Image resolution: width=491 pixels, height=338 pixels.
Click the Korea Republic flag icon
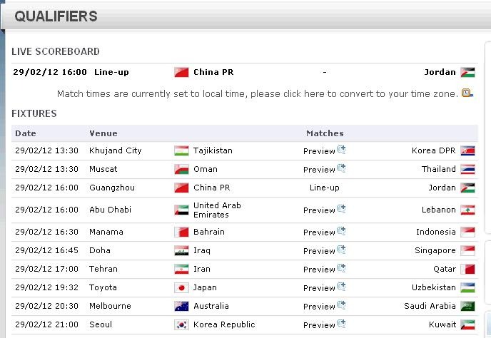(181, 324)
